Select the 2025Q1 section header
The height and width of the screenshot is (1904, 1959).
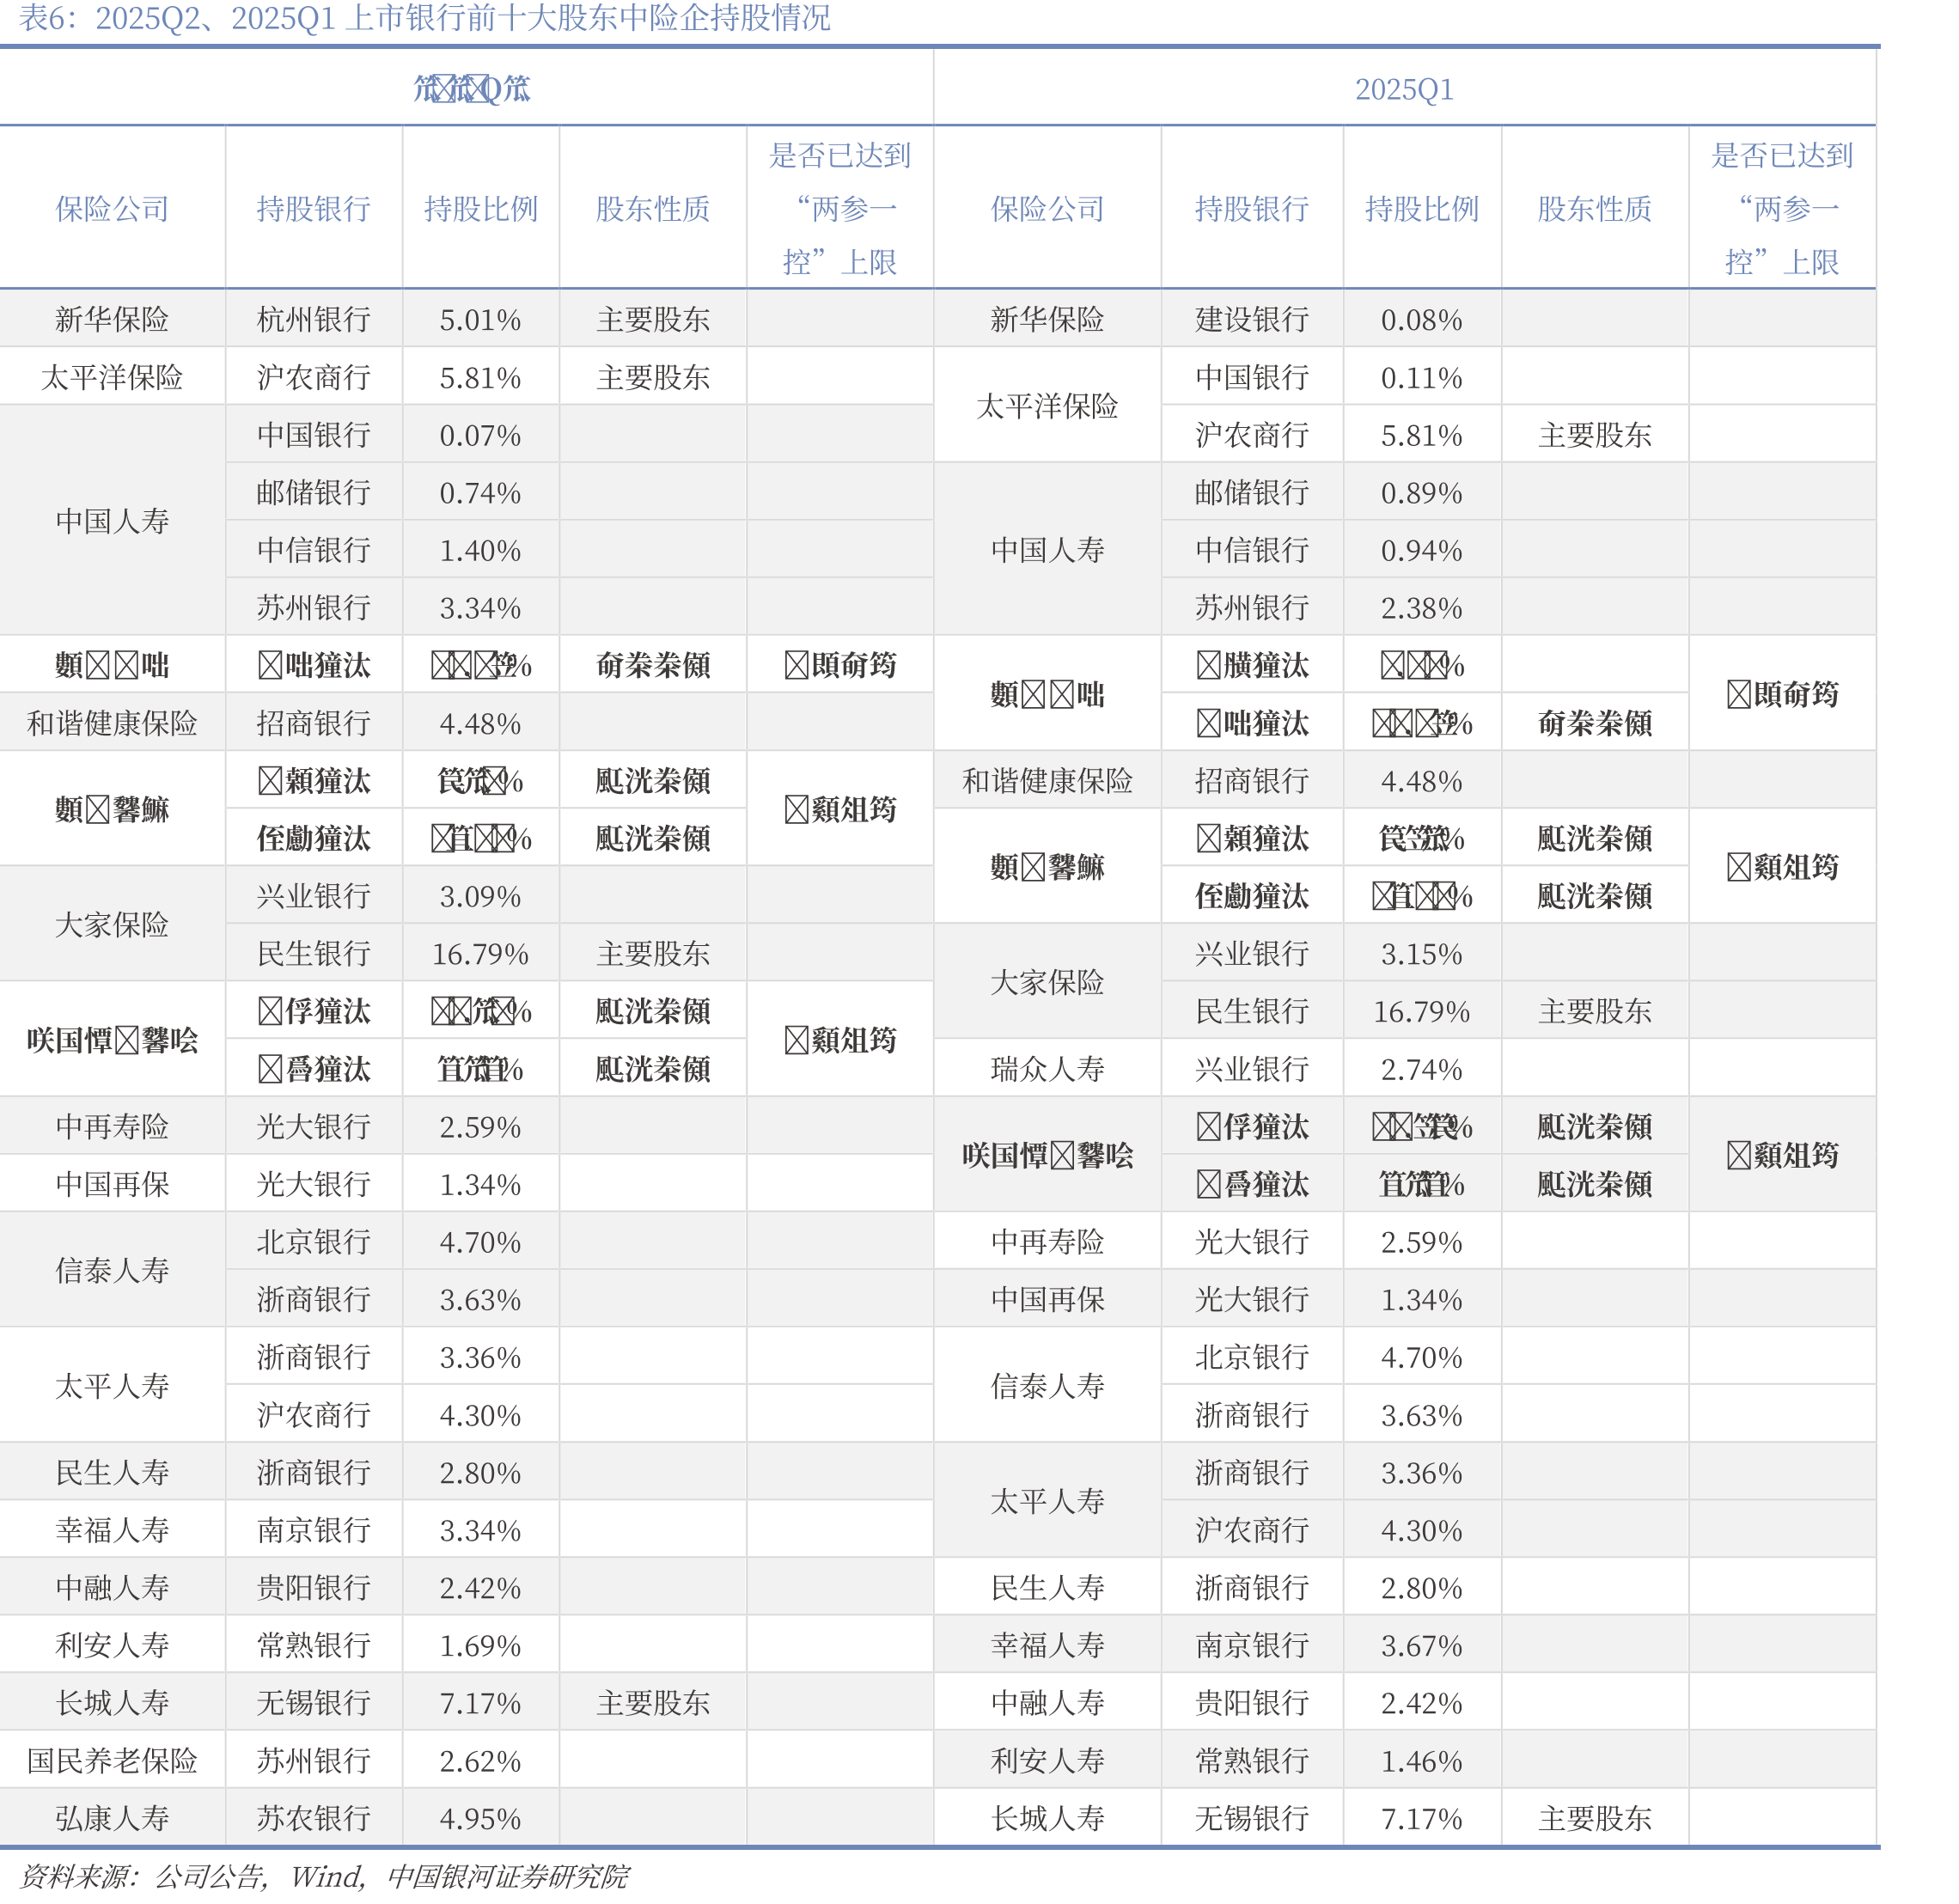[x=1404, y=89]
